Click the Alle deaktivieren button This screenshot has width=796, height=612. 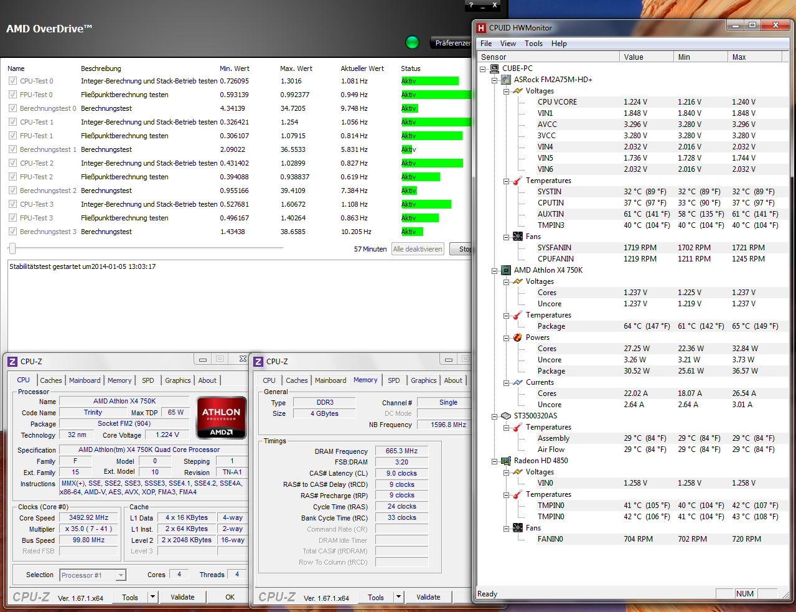(418, 249)
